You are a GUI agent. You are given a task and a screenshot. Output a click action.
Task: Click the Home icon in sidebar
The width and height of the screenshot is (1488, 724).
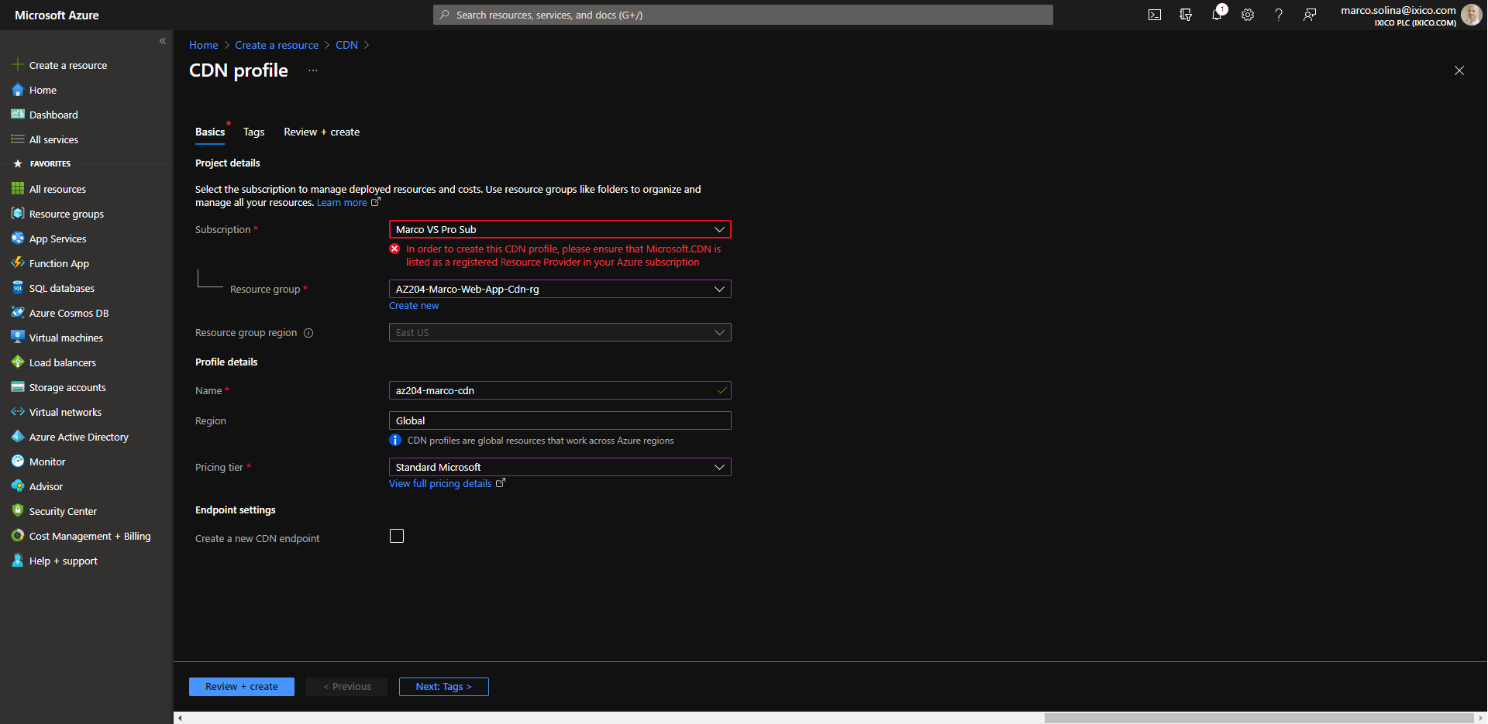click(x=18, y=90)
